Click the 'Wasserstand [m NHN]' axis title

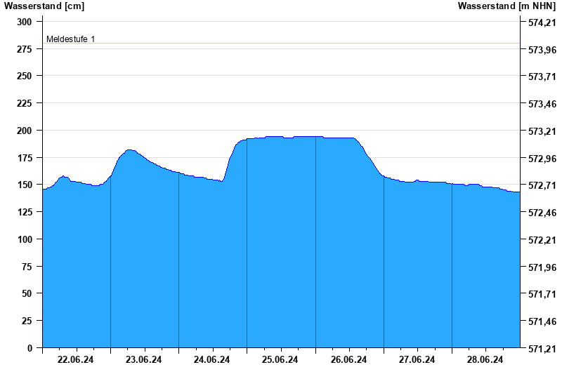pyautogui.click(x=507, y=6)
